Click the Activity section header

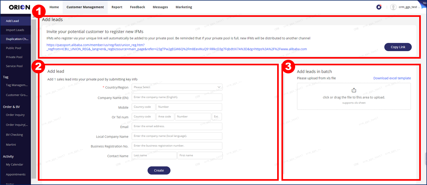coord(8,157)
